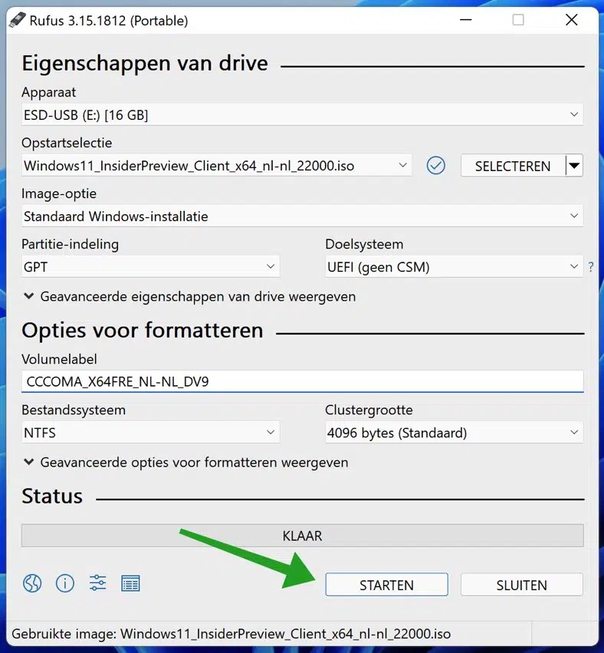Click the Apparaat label

[48, 92]
